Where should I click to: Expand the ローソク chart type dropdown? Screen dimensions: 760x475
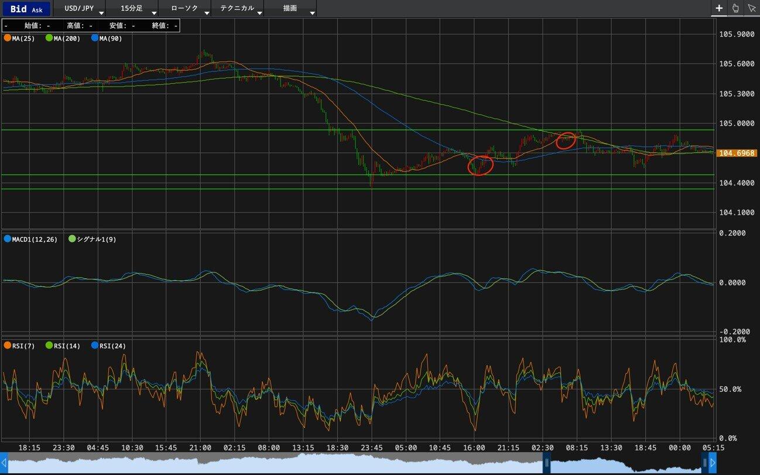[186, 9]
